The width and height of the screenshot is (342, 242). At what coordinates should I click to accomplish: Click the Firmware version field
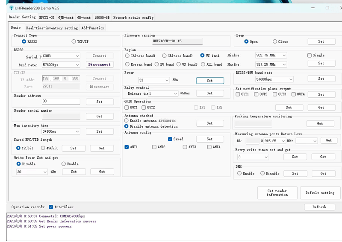[177, 41]
